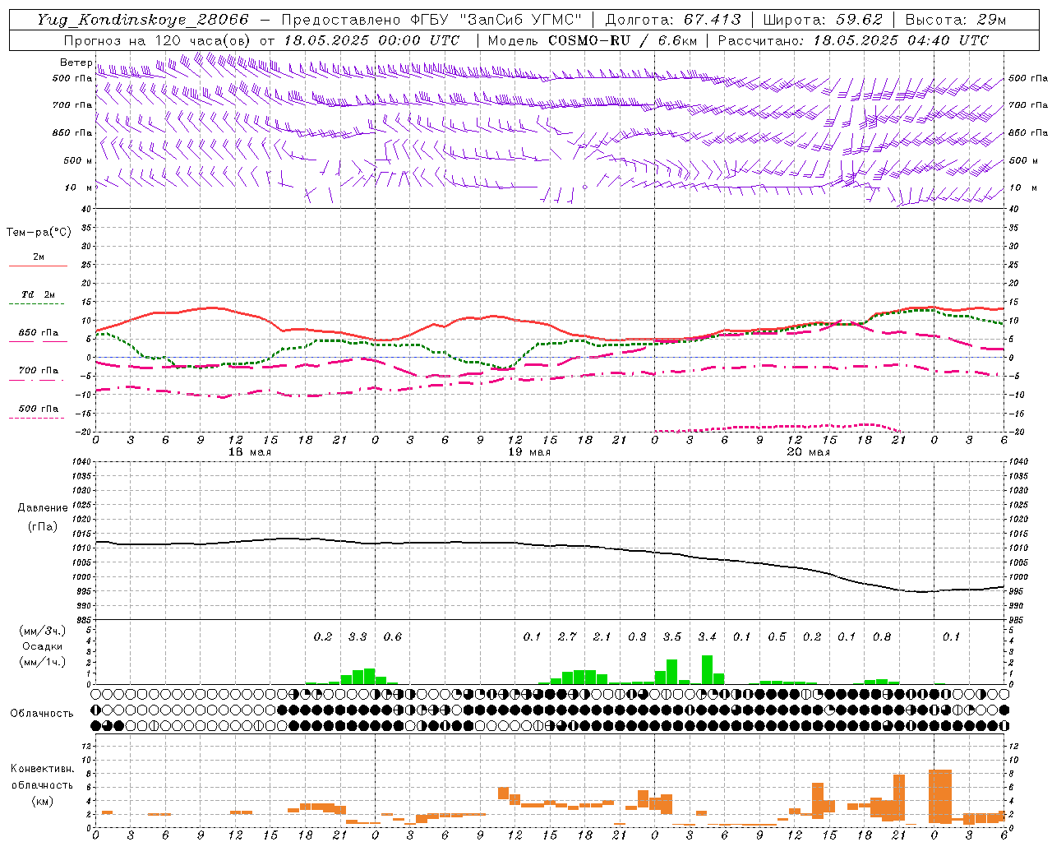
Task: Click the 'Облачность' cloudiness label
Action: click(x=42, y=714)
